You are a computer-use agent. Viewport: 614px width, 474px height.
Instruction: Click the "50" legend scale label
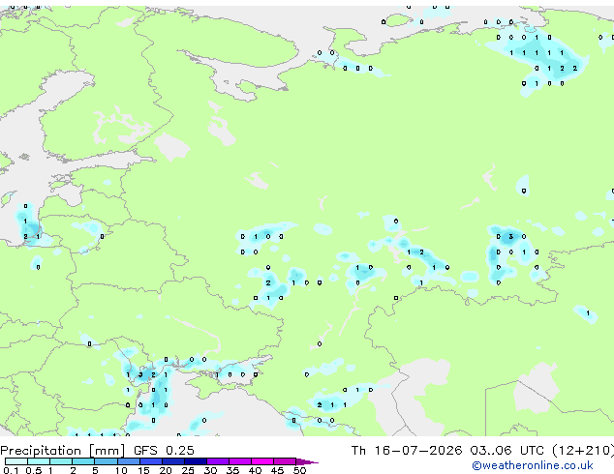coord(299,470)
